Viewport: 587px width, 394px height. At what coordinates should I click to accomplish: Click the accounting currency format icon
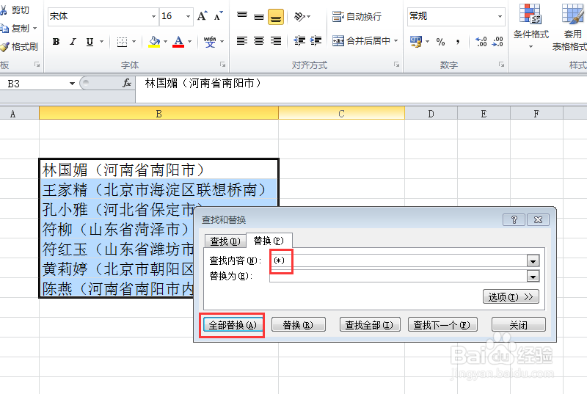tap(415, 41)
